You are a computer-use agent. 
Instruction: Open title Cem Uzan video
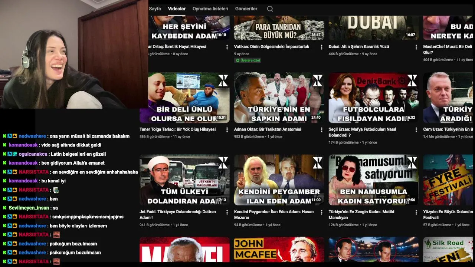click(x=448, y=129)
